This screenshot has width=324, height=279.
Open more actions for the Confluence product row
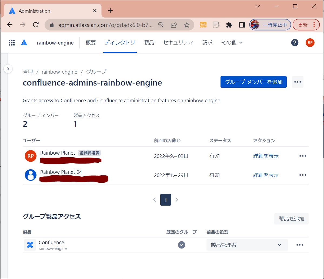click(300, 245)
